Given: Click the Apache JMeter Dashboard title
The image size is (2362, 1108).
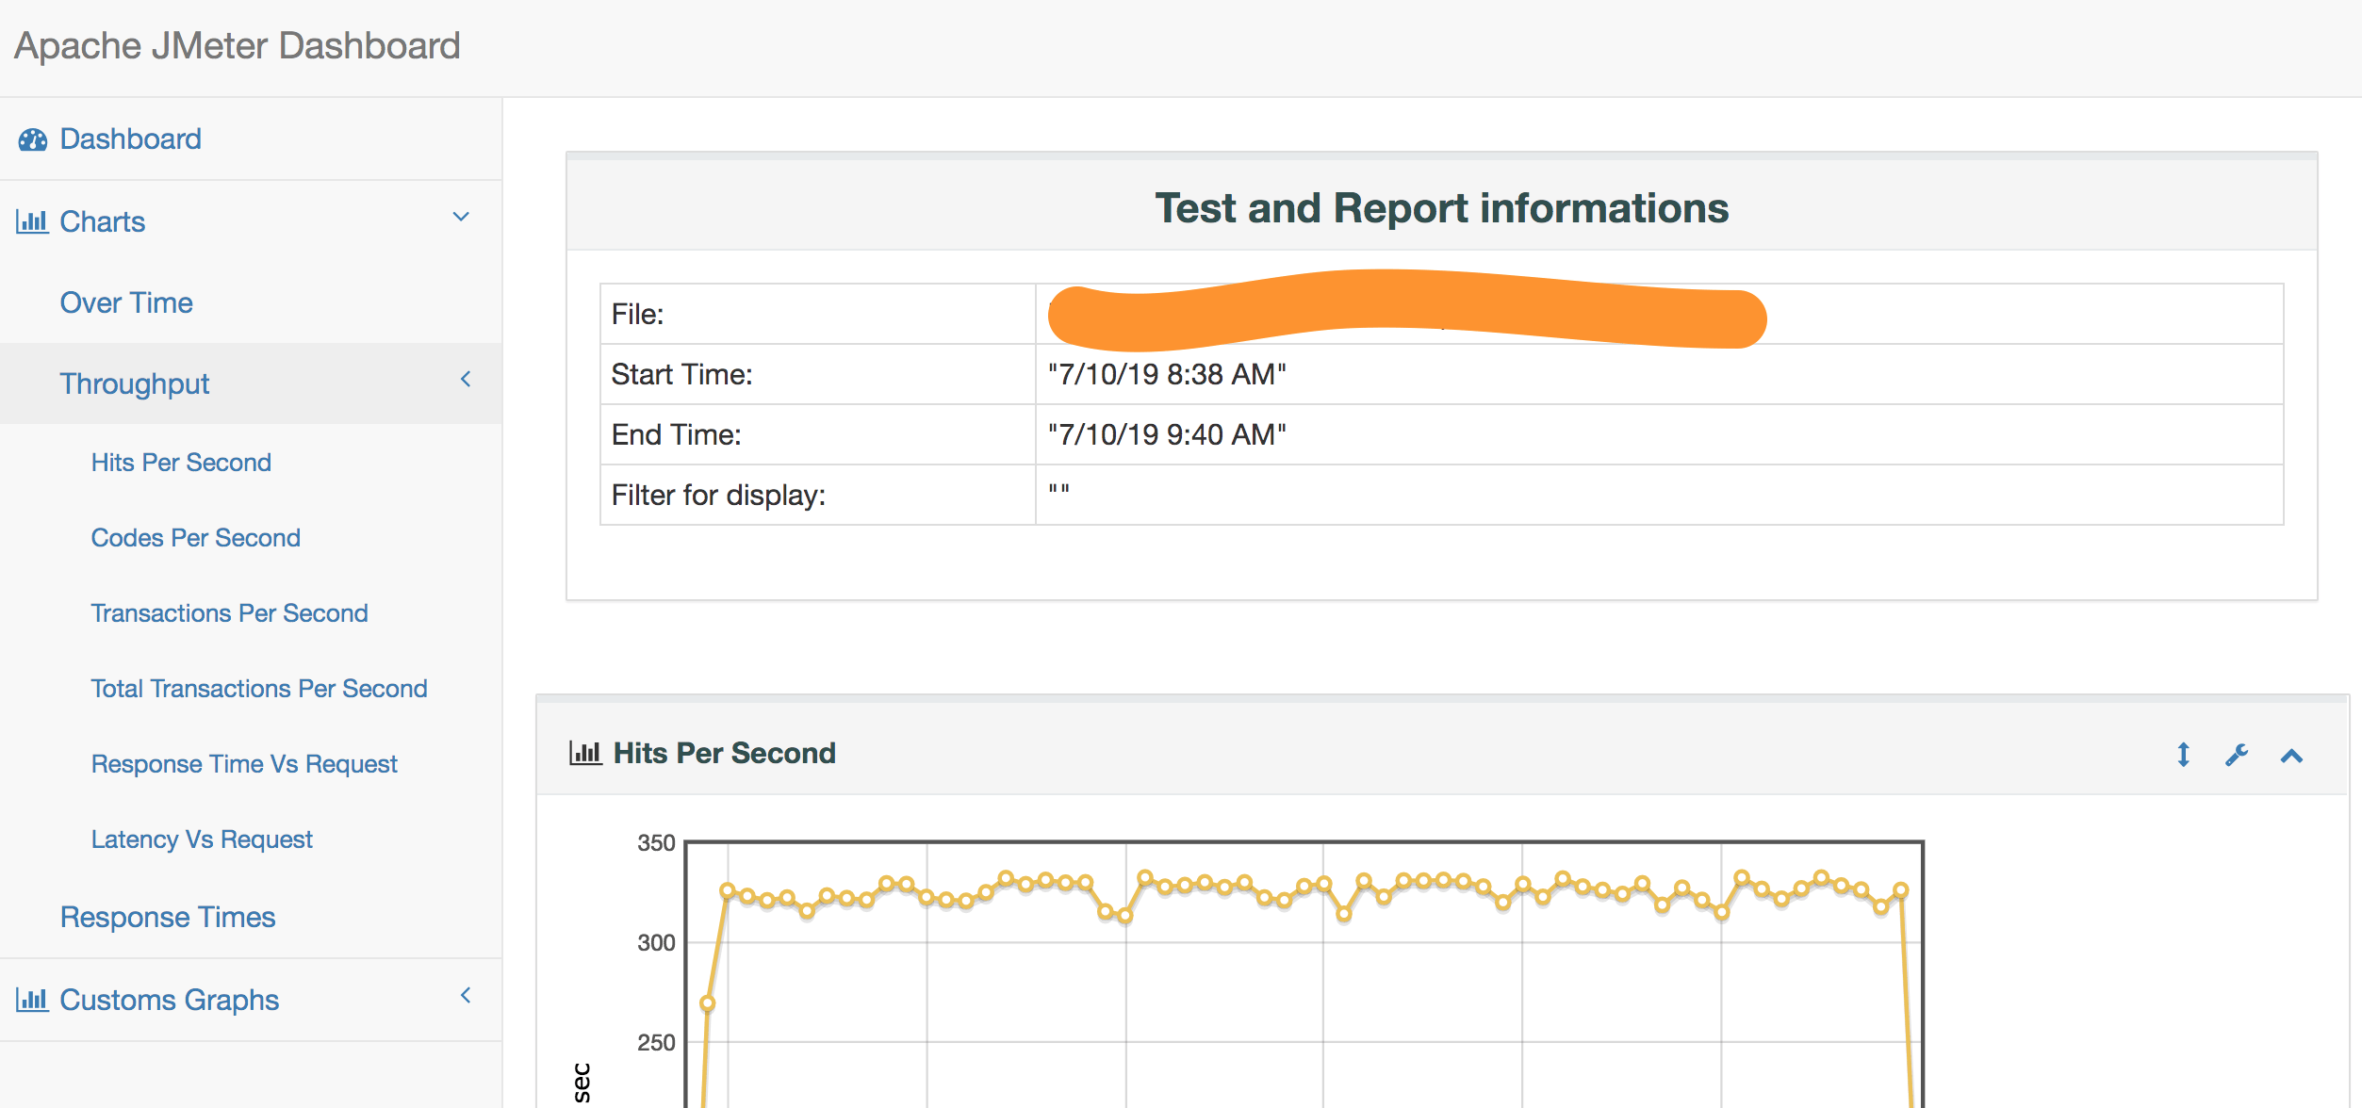Looking at the screenshot, I should click(x=238, y=46).
